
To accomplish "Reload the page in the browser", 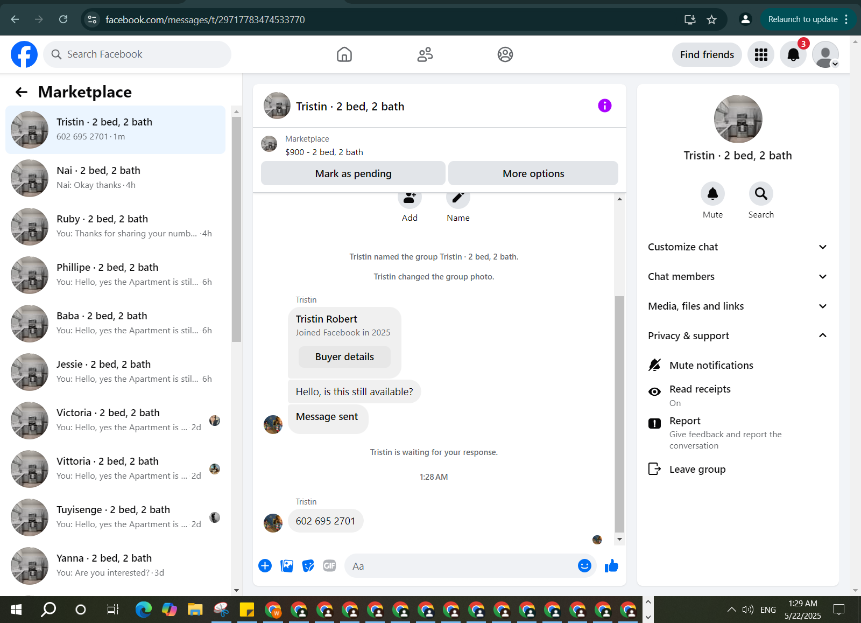I will click(x=63, y=19).
